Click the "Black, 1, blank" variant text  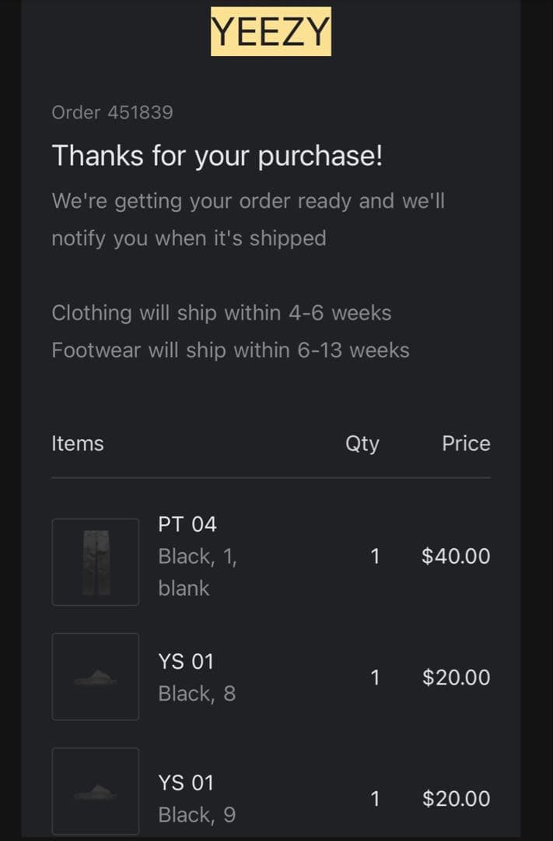tap(198, 572)
